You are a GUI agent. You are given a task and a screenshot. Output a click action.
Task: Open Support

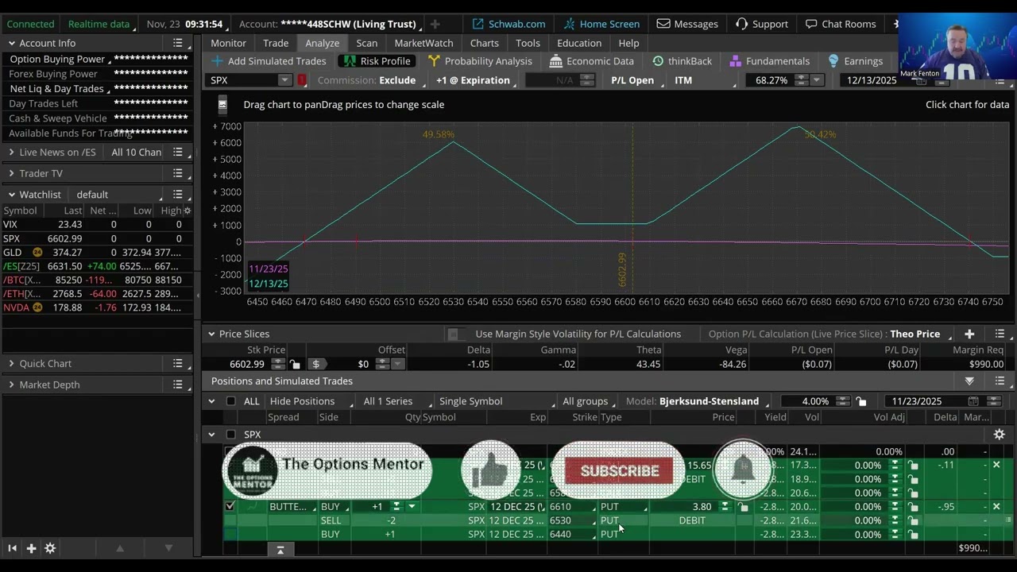[761, 24]
